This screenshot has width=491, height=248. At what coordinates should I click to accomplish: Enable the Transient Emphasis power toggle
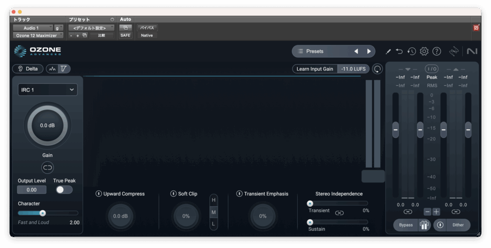(x=239, y=194)
